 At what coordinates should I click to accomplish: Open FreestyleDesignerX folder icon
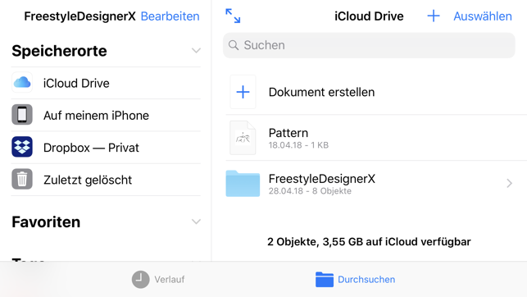pos(243,183)
